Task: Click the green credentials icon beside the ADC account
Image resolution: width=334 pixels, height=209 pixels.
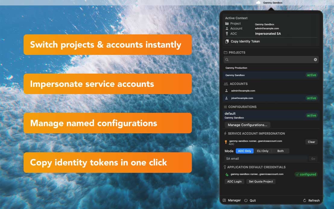Action: pos(227,174)
